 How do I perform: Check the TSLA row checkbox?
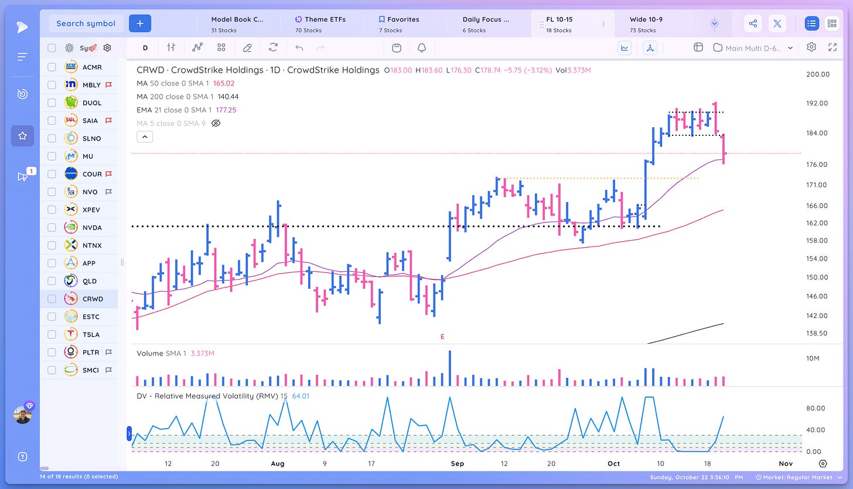click(x=52, y=334)
